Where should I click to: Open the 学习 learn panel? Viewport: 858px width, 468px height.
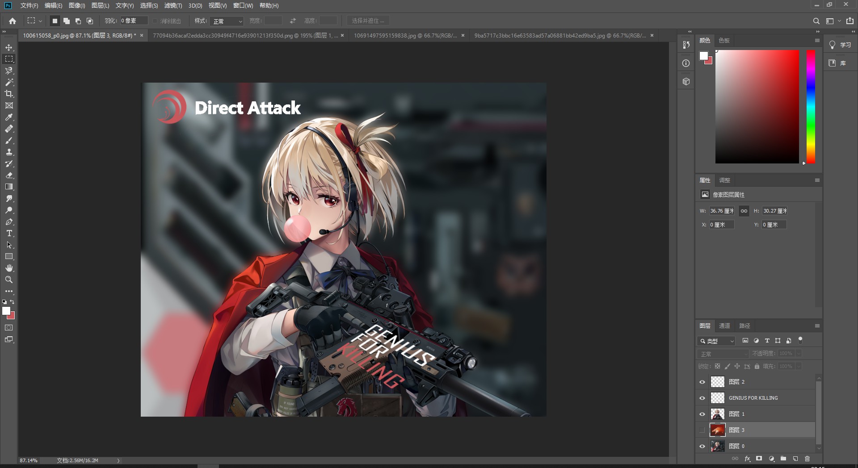(x=840, y=45)
